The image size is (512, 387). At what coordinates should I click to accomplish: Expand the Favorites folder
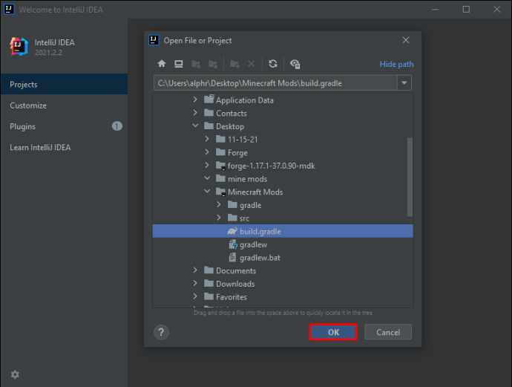coord(195,296)
